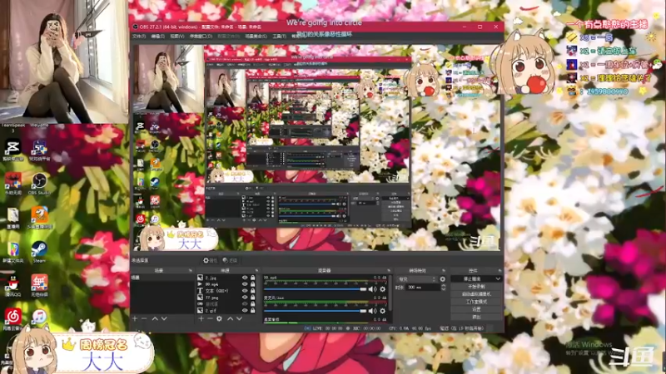
Task: Decrease transition duration with down arrow
Action: click(443, 289)
